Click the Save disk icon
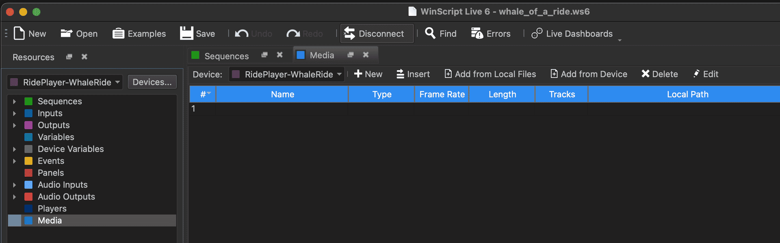Viewport: 780px width, 243px height. (186, 33)
